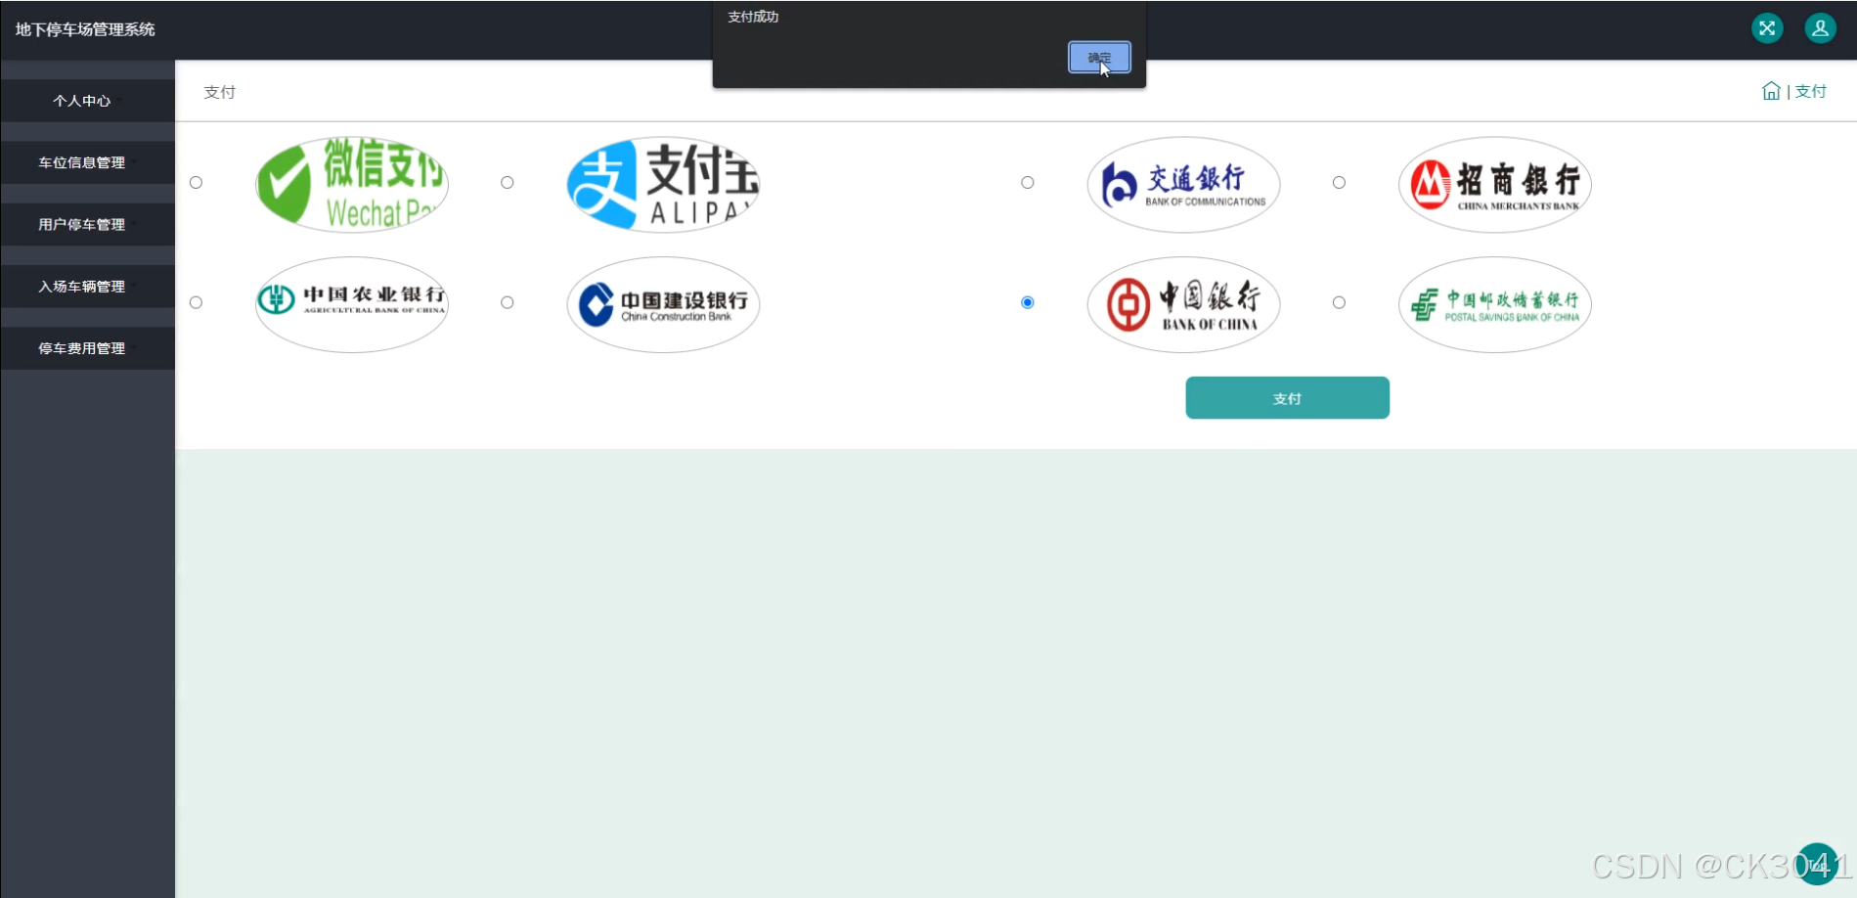Select the Bank of Communications radio button
Viewport: 1857px width, 898px height.
pyautogui.click(x=1027, y=182)
